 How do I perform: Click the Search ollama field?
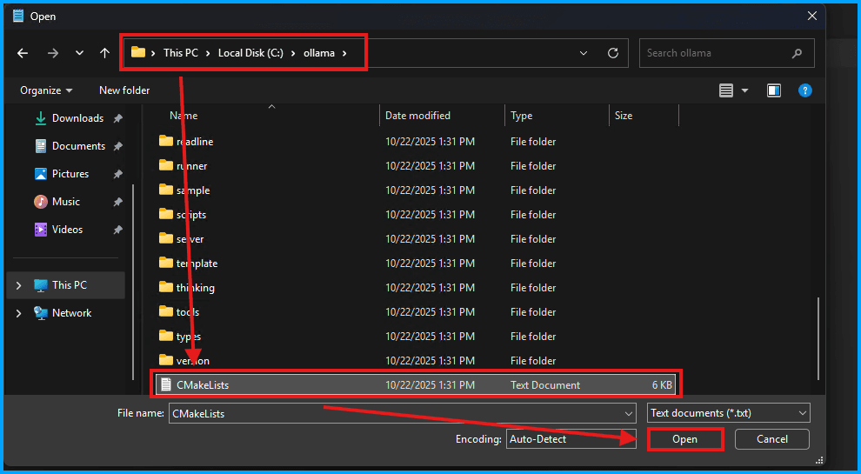(x=717, y=53)
